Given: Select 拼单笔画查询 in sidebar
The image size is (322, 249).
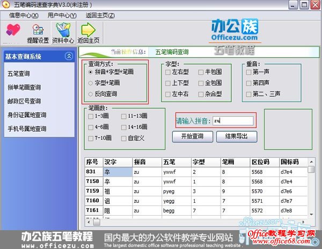Looking at the screenshot, I should tap(24, 87).
